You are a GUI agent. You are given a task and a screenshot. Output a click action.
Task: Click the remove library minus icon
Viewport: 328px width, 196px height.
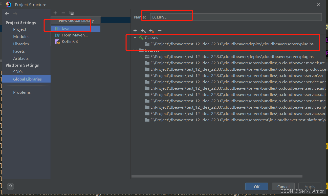(63, 13)
